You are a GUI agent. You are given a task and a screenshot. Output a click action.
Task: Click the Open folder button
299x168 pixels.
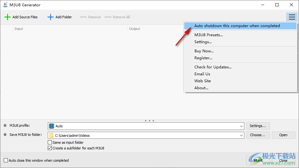point(284,135)
